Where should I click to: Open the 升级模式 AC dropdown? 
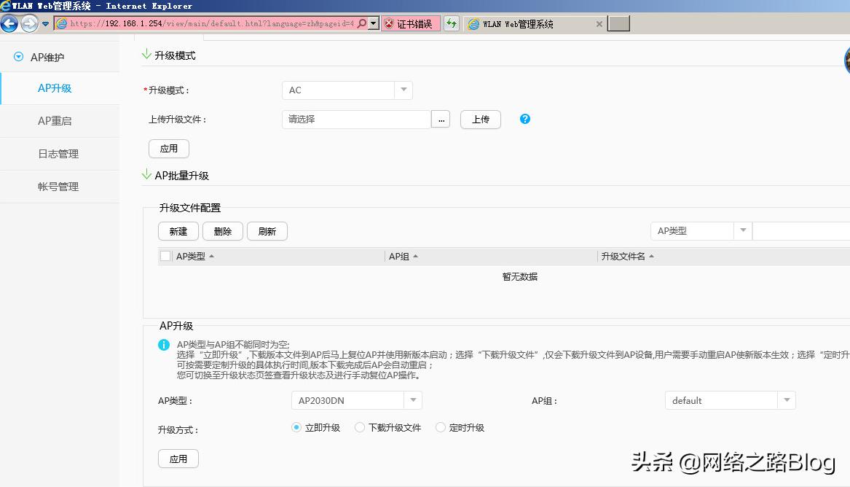403,89
